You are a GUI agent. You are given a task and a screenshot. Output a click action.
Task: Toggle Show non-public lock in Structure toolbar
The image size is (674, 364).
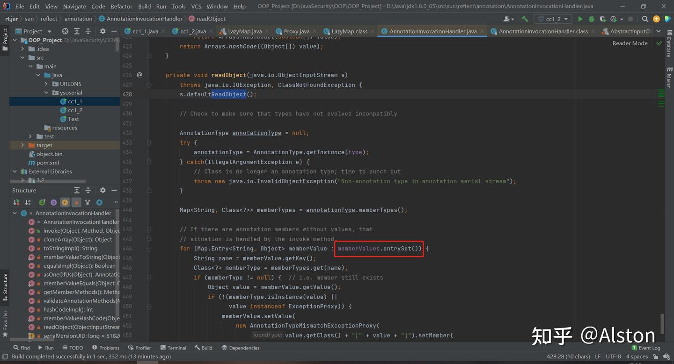click(76, 202)
